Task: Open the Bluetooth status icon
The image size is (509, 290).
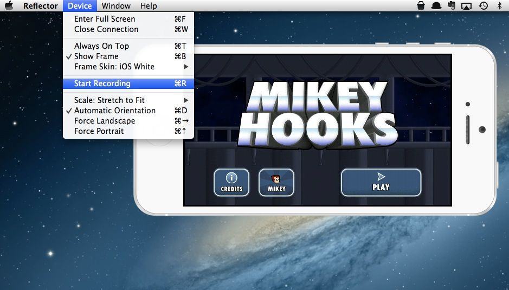Action: (499, 6)
